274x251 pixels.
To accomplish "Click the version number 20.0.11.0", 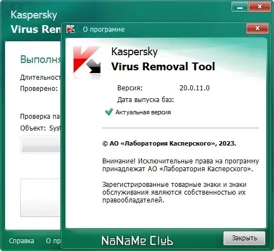I will 195,88.
